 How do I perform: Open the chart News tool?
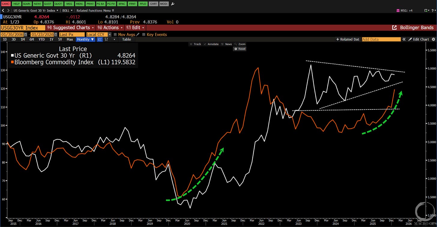tap(227, 44)
